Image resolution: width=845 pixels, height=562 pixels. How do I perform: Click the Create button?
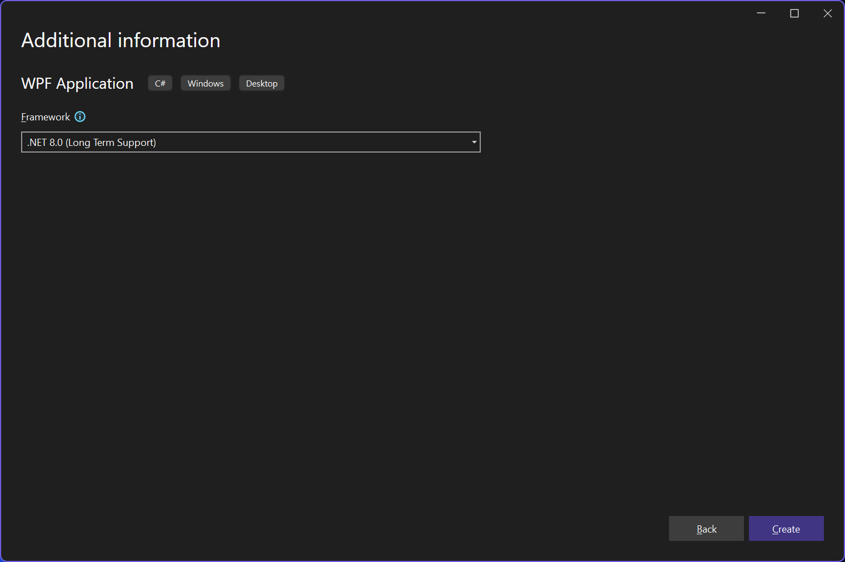[786, 529]
